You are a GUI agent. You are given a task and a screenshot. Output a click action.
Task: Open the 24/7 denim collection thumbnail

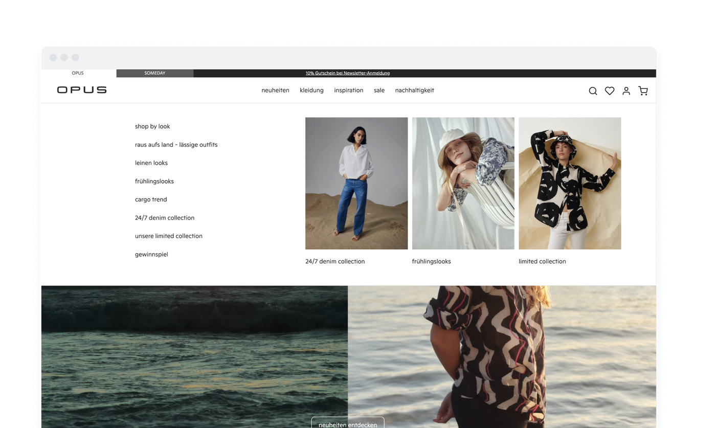coord(356,183)
